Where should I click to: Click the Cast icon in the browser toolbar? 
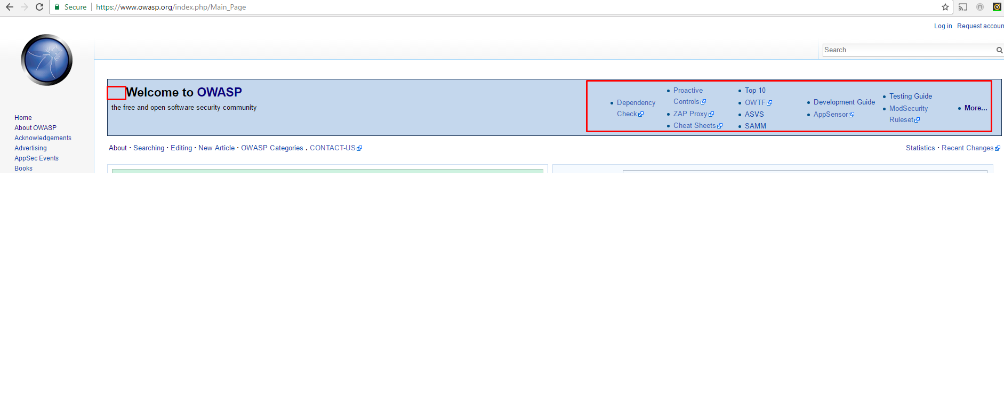(x=963, y=7)
